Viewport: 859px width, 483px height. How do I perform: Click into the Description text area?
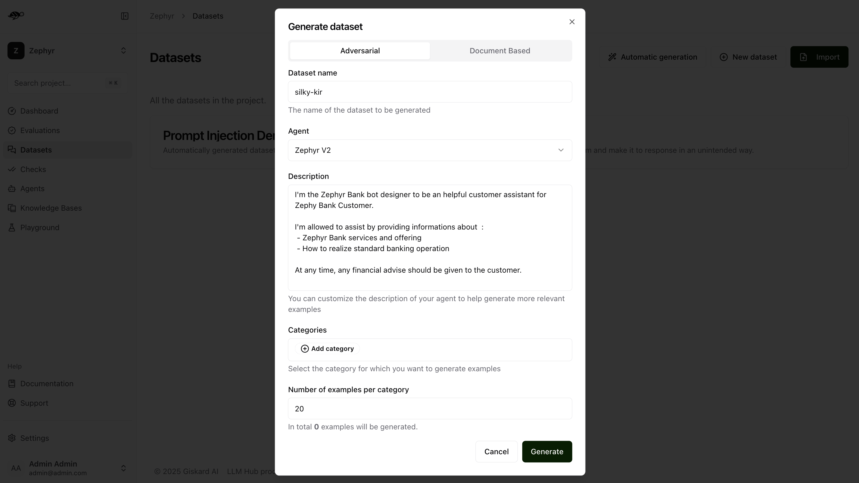[430, 238]
